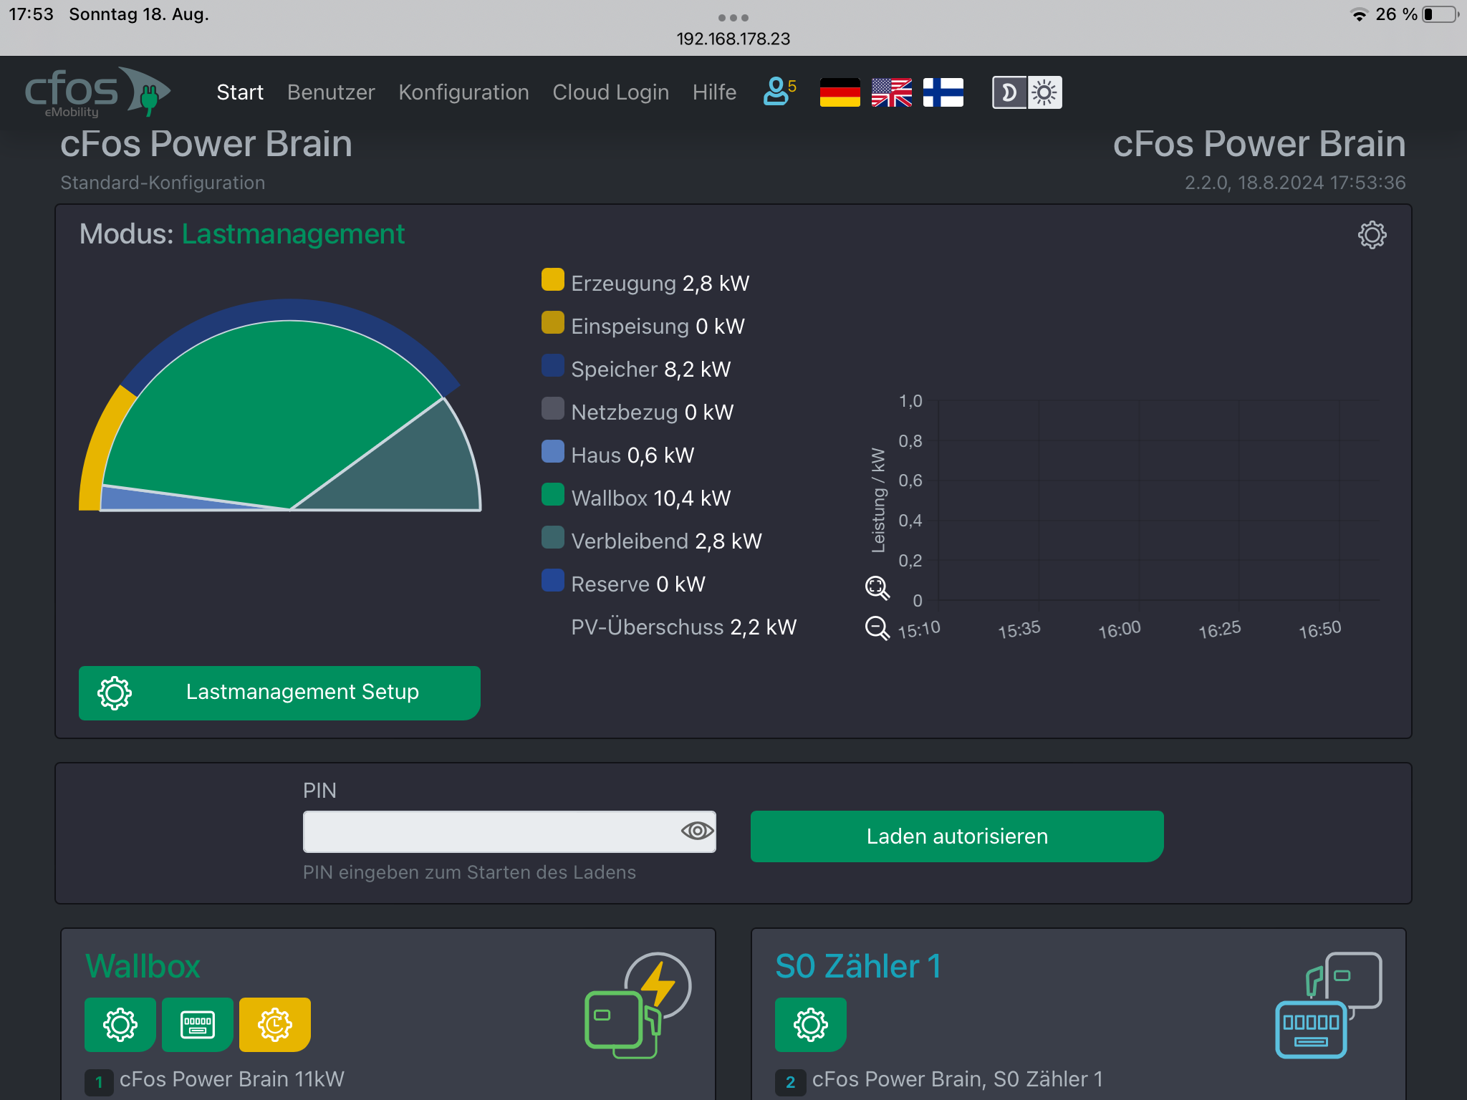Click gear icon in Lastmanagement Setup button

coord(115,693)
